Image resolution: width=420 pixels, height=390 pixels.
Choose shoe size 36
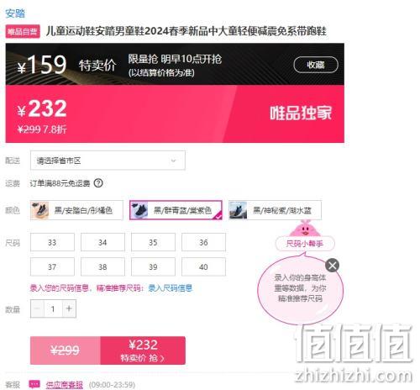(203, 242)
